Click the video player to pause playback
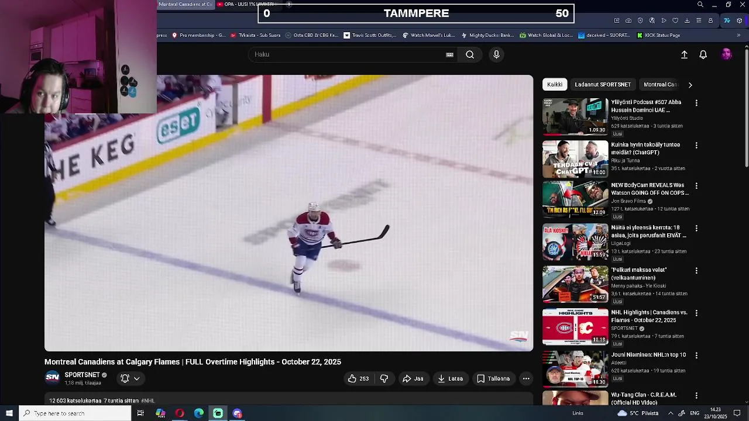749x421 pixels. (x=289, y=213)
